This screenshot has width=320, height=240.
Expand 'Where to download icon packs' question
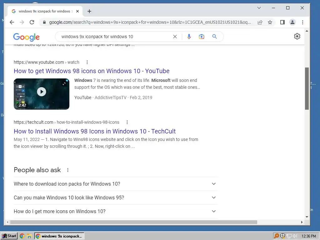116,184
